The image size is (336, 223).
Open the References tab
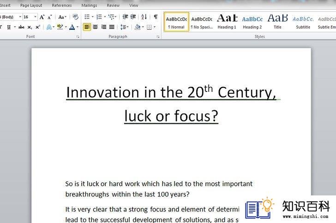click(62, 6)
